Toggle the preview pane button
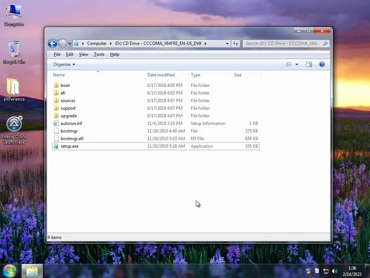Image resolution: width=370 pixels, height=278 pixels. pos(309,64)
